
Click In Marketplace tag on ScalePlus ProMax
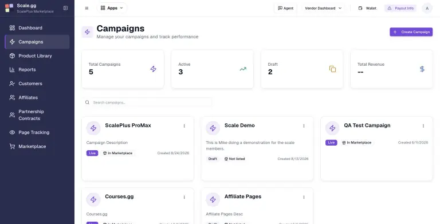[117, 153]
